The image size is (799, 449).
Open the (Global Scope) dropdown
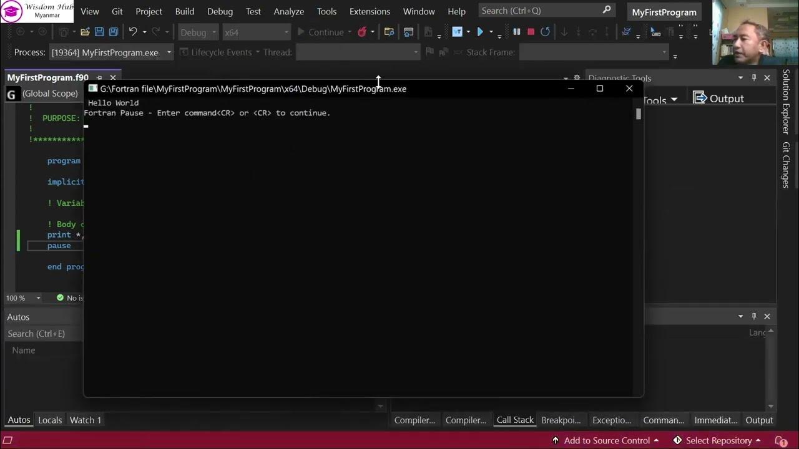[50, 94]
